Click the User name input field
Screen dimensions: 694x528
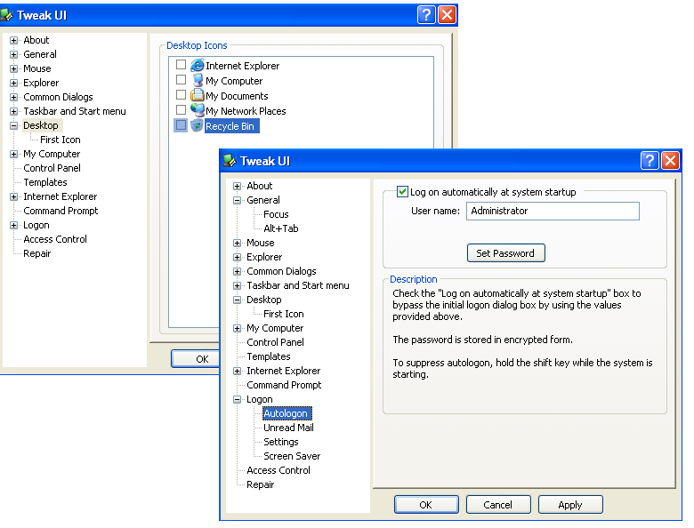(553, 211)
